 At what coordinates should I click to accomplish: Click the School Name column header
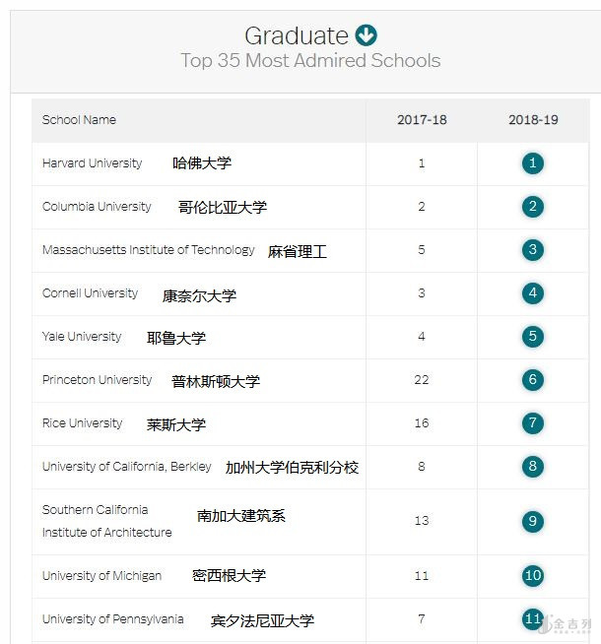point(79,120)
